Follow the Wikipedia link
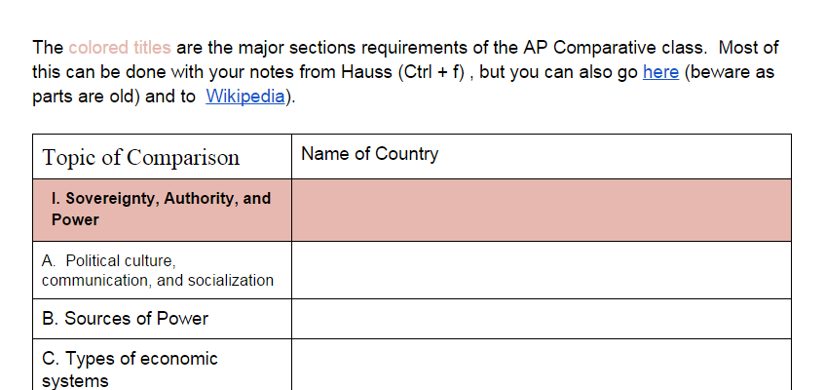 click(x=245, y=96)
